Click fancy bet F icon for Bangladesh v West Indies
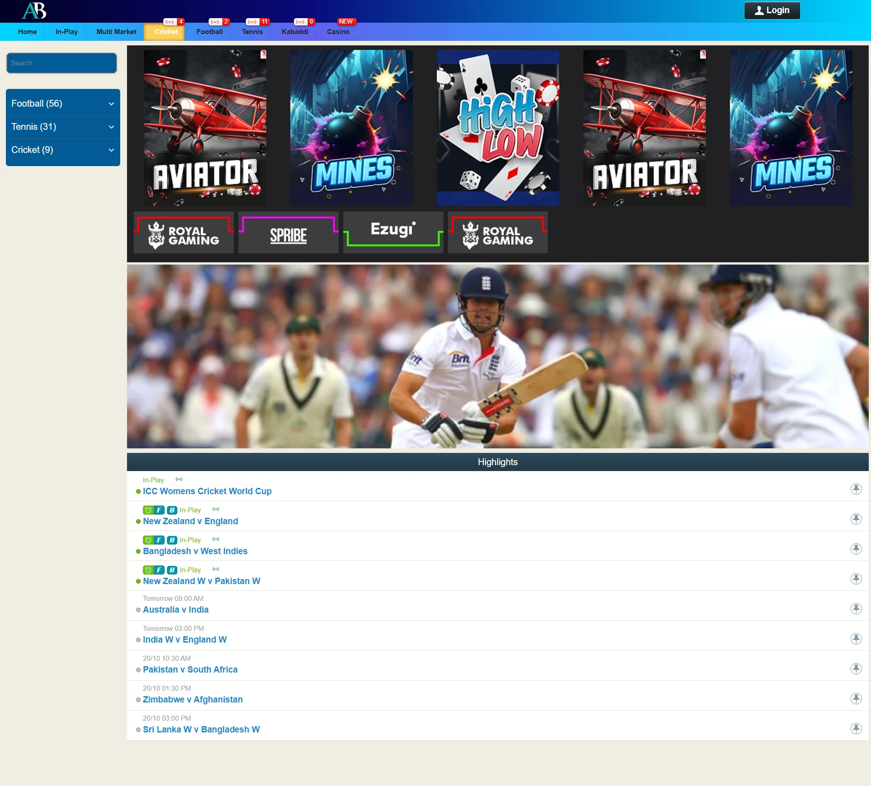The width and height of the screenshot is (871, 786). (159, 540)
